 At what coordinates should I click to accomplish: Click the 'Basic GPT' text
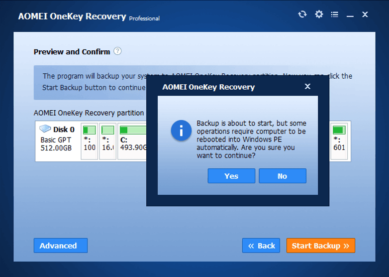pyautogui.click(x=56, y=140)
